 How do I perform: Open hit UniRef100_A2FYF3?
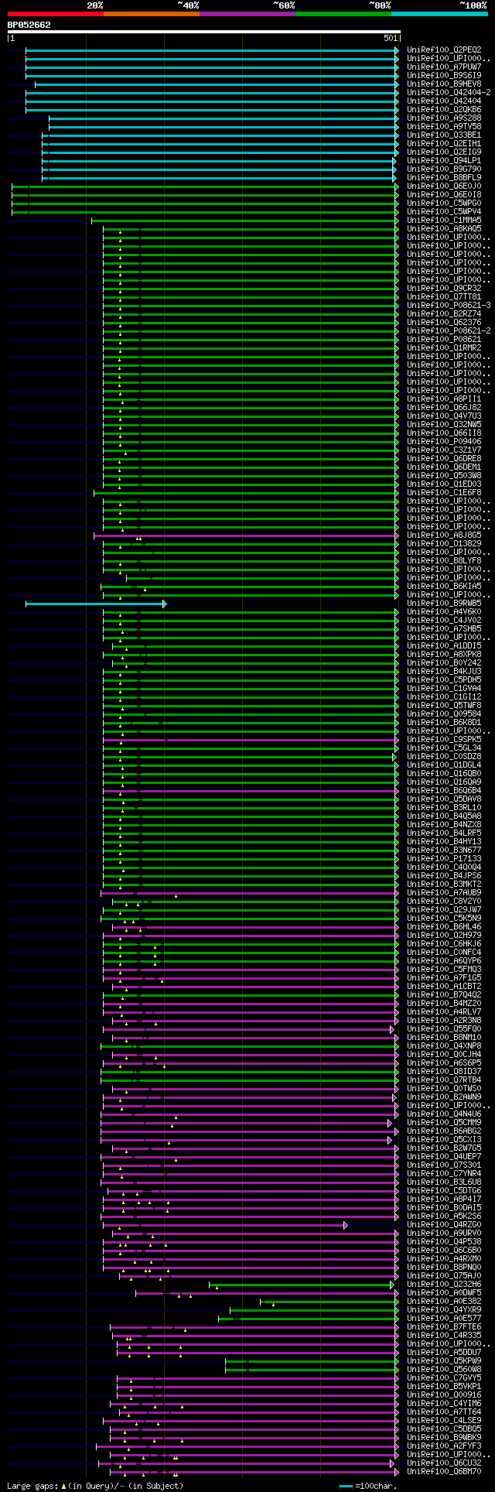(445, 1446)
